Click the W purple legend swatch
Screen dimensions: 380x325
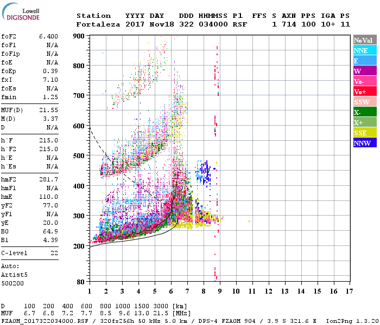pyautogui.click(x=365, y=71)
